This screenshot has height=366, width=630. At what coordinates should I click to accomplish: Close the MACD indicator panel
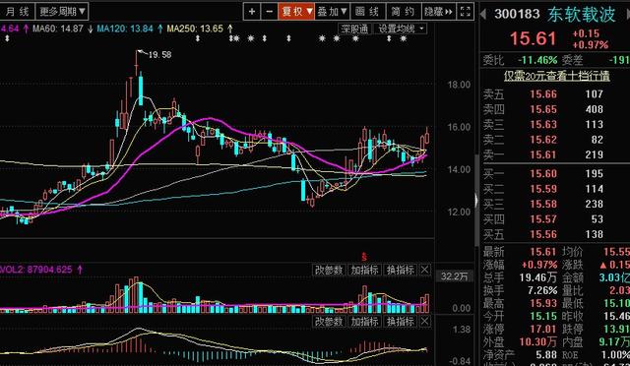click(x=424, y=322)
